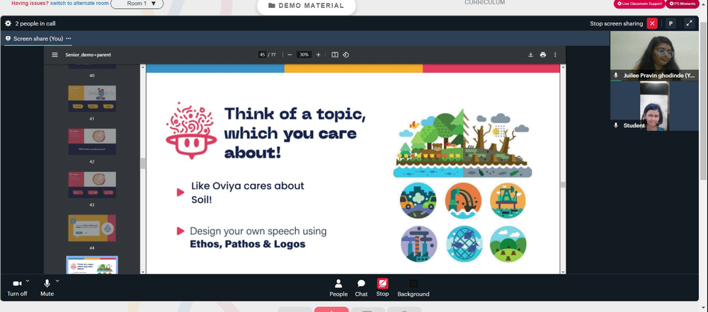Click the tree stumps circle icon
Viewport: 708px width, 312px height.
pos(508,244)
